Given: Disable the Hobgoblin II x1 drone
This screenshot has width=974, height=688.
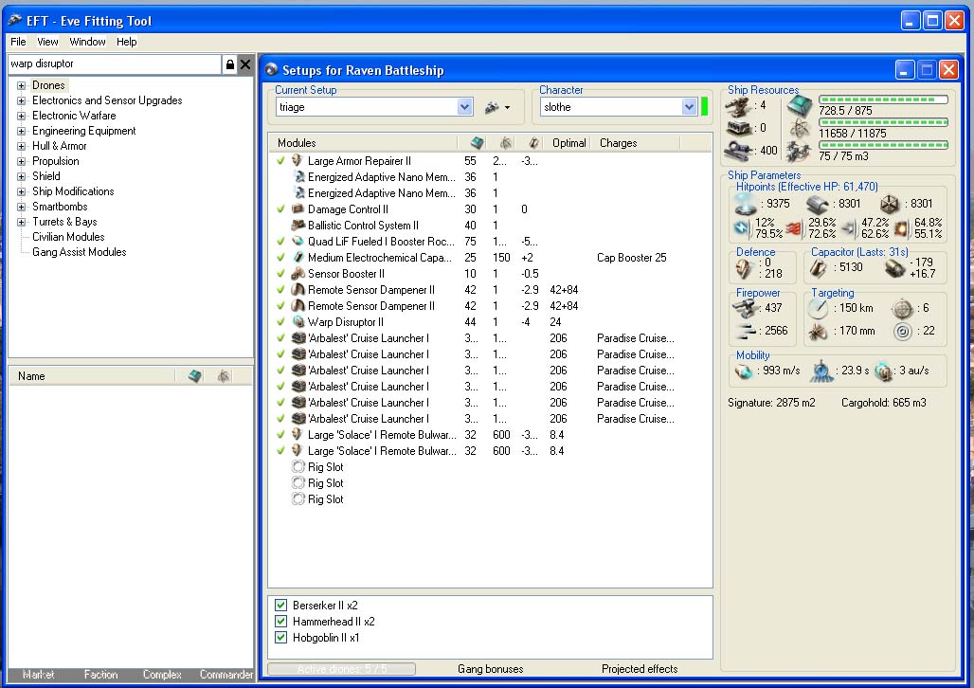Looking at the screenshot, I should (x=280, y=638).
